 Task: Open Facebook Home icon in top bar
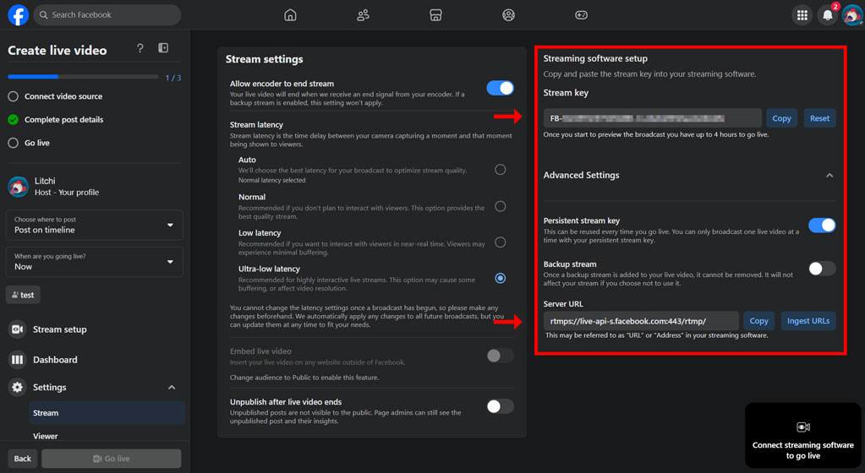(x=290, y=15)
